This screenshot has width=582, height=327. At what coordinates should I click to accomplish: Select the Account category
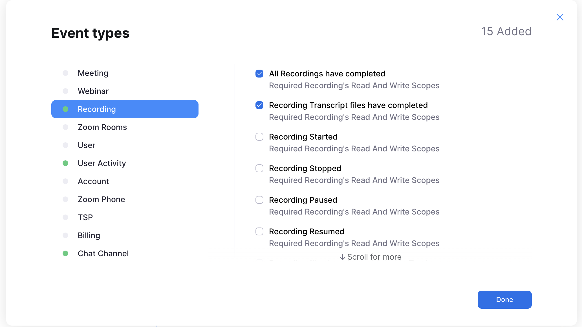pyautogui.click(x=93, y=181)
